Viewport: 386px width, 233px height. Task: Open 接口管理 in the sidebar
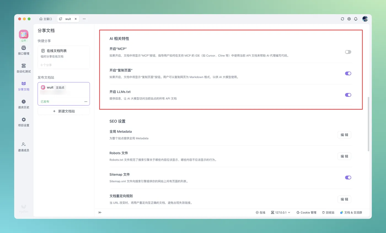tap(24, 50)
